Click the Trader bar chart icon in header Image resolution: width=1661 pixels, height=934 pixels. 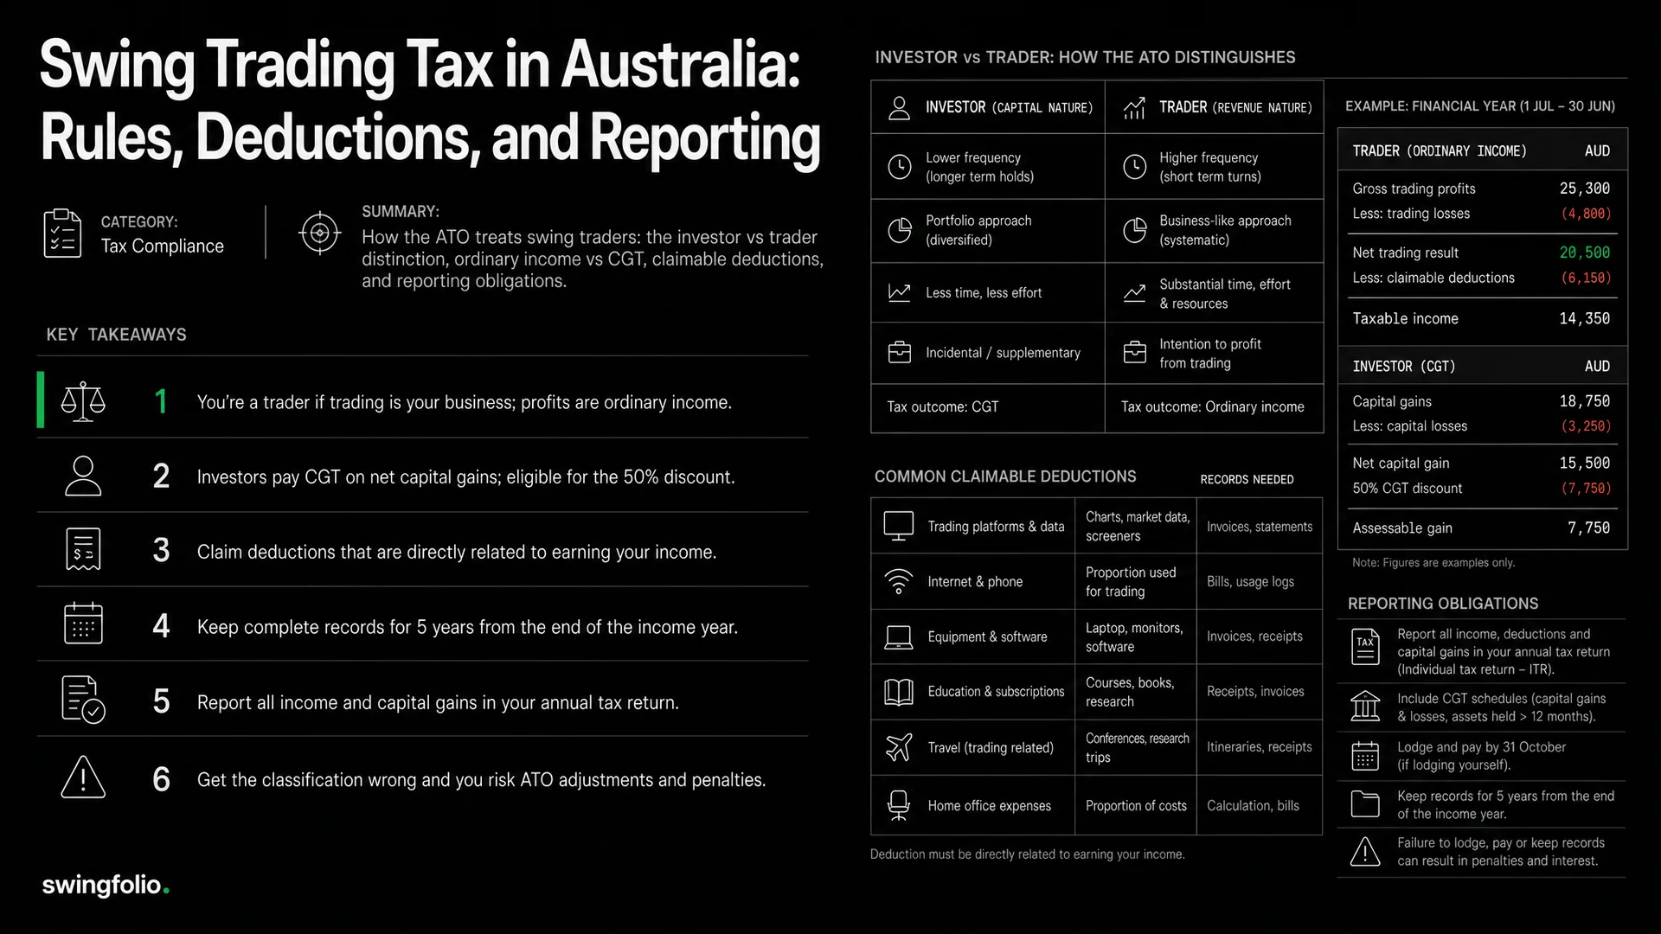tap(1134, 107)
